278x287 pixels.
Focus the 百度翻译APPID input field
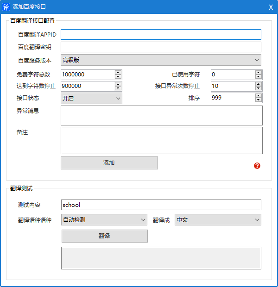pos(161,34)
